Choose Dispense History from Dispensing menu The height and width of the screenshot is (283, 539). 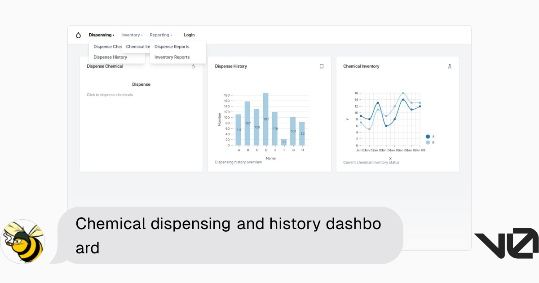coord(110,57)
